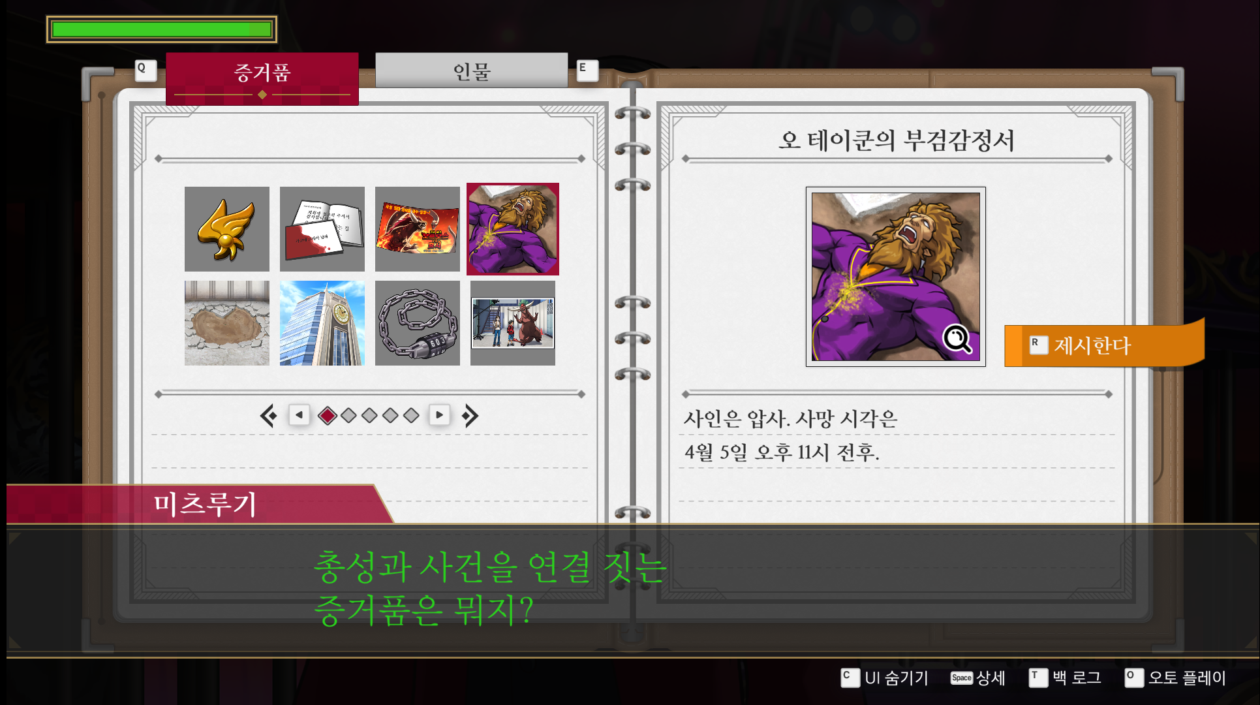Select the golden badge evidence icon

[226, 229]
